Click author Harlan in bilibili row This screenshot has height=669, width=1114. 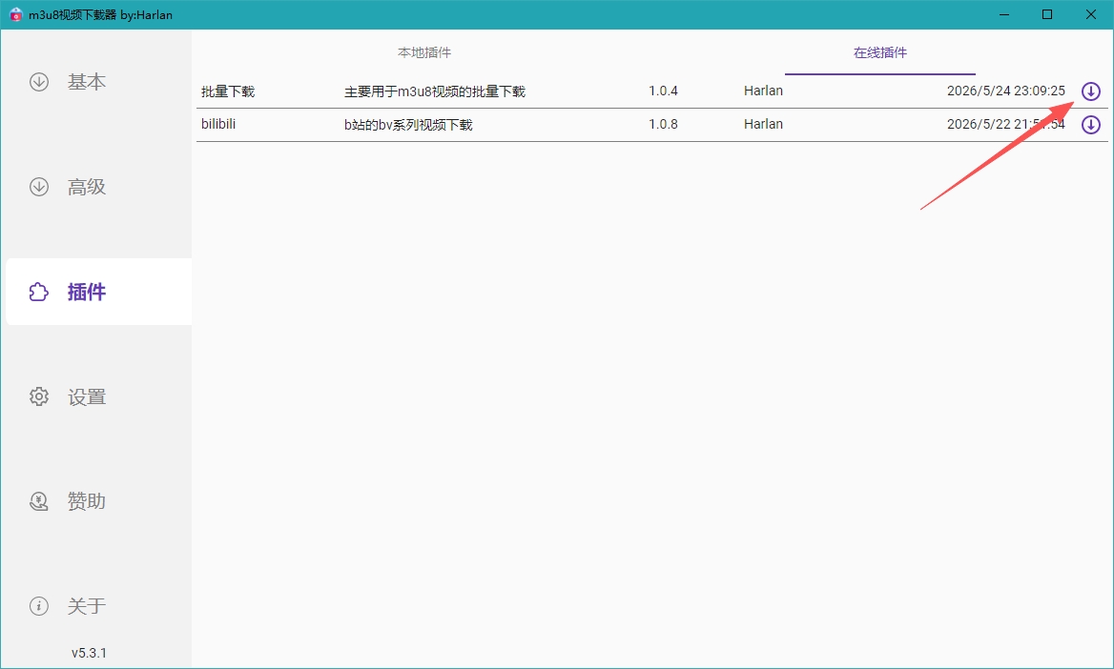(763, 124)
